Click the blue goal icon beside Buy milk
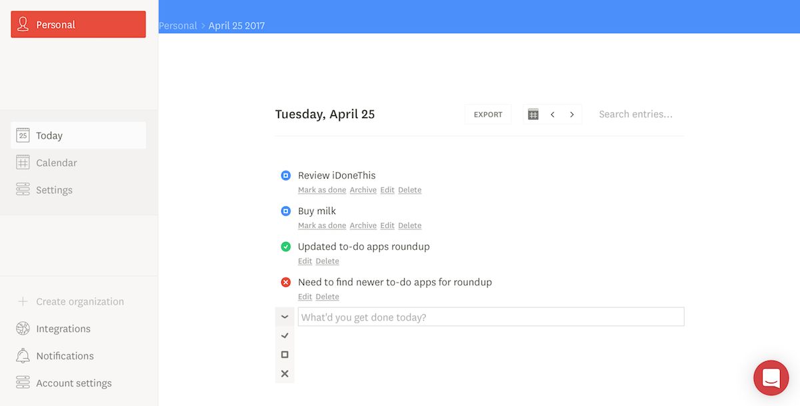The image size is (800, 406). coord(285,211)
